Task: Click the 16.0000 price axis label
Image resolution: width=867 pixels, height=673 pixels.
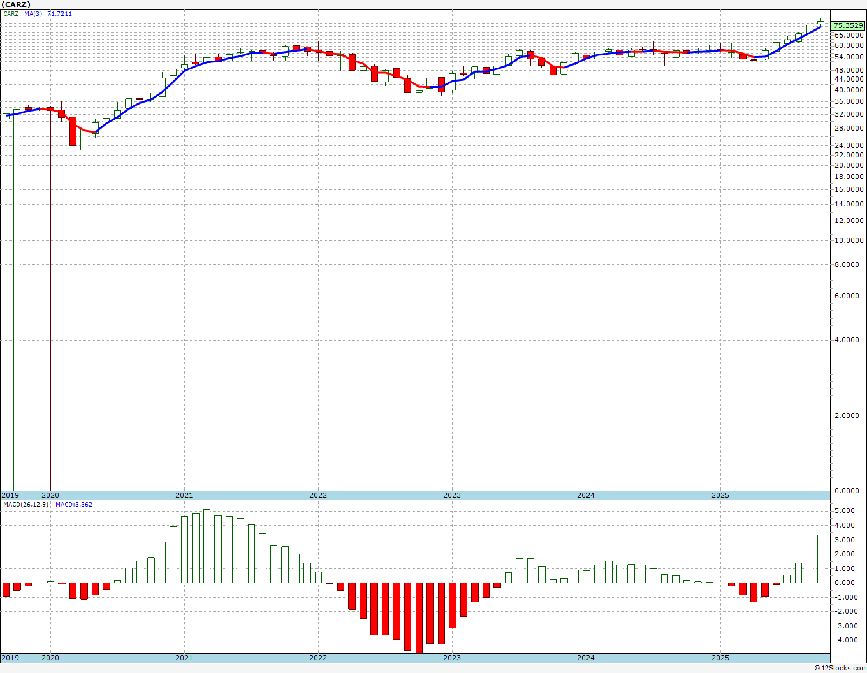Action: tap(850, 189)
